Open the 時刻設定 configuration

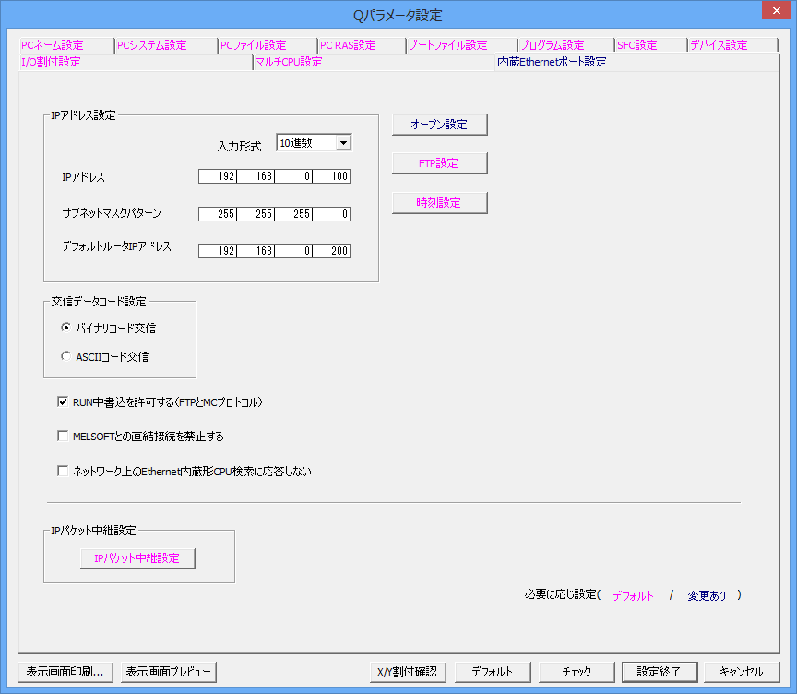439,201
